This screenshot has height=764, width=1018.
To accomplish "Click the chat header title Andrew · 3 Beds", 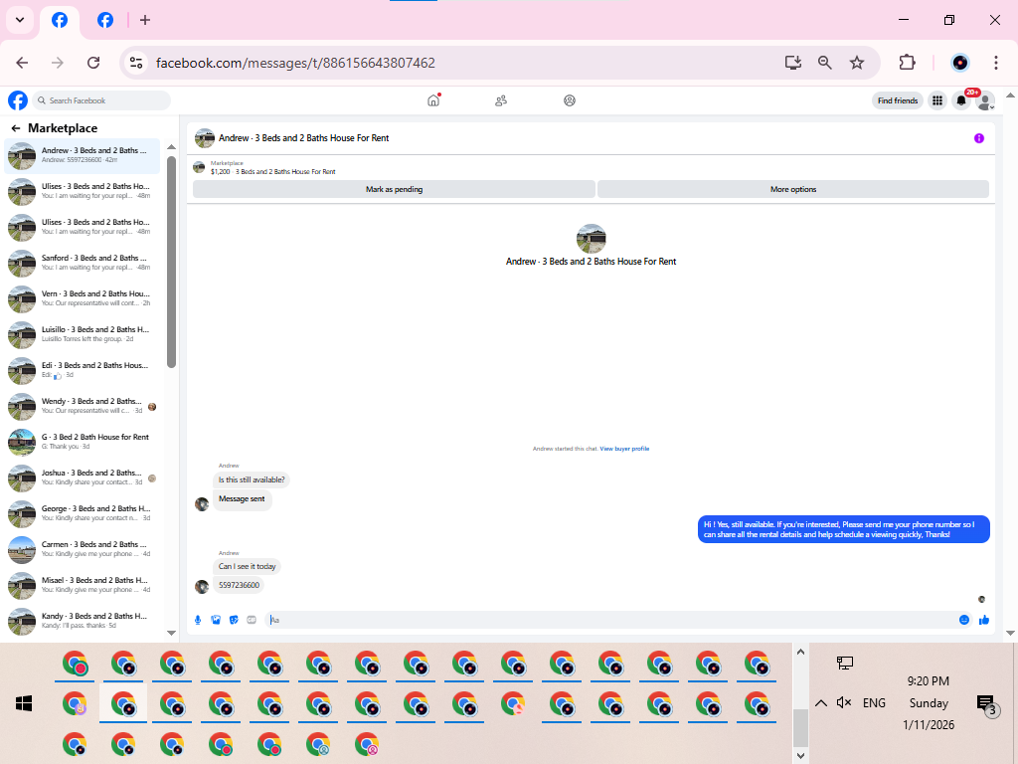I will [x=304, y=138].
